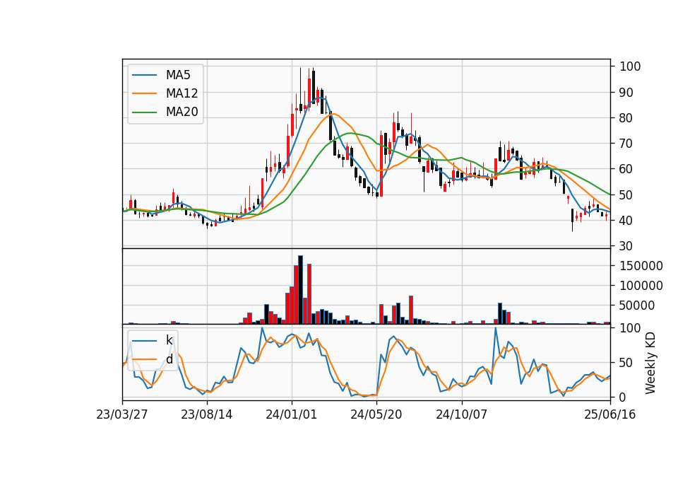Click the 25/06/16 date axis label
Image resolution: width=678 pixels, height=488 pixels.
610,414
